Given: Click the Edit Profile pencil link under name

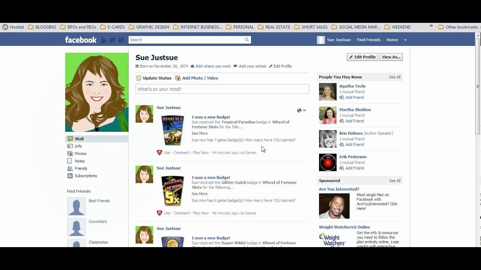Looking at the screenshot, I should coord(280,66).
